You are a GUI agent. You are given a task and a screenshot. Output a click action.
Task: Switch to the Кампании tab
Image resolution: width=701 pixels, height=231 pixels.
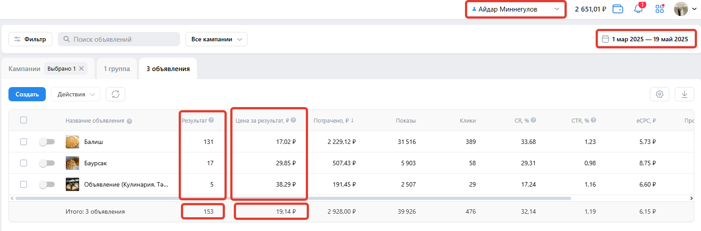[24, 69]
